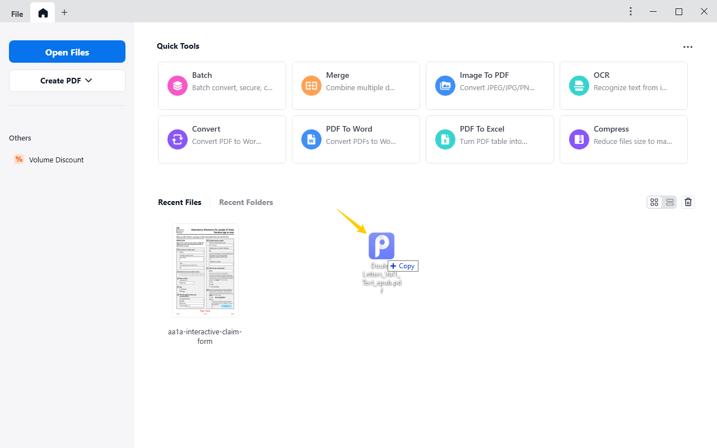Image resolution: width=717 pixels, height=448 pixels.
Task: Click the Compress tool icon
Action: coord(579,139)
